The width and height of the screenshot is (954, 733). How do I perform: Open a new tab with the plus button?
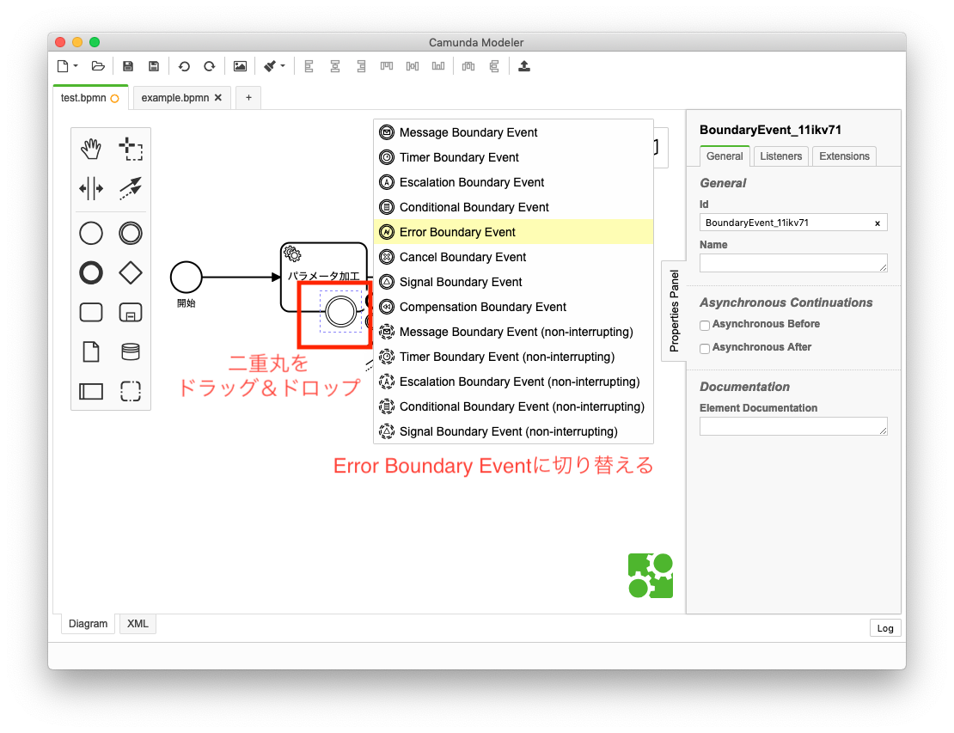(248, 97)
